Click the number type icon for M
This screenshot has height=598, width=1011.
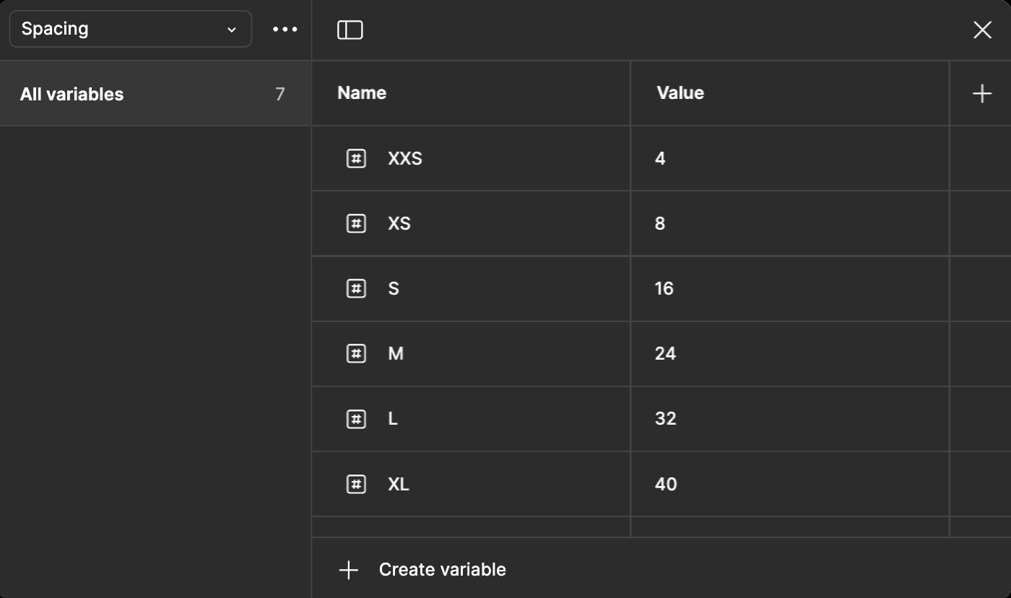point(356,353)
